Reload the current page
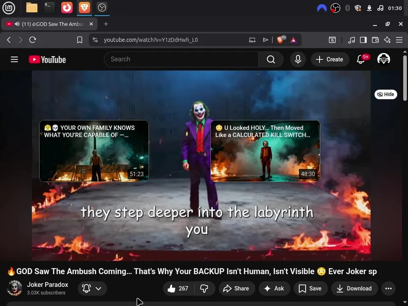This screenshot has width=408, height=306. point(33,40)
